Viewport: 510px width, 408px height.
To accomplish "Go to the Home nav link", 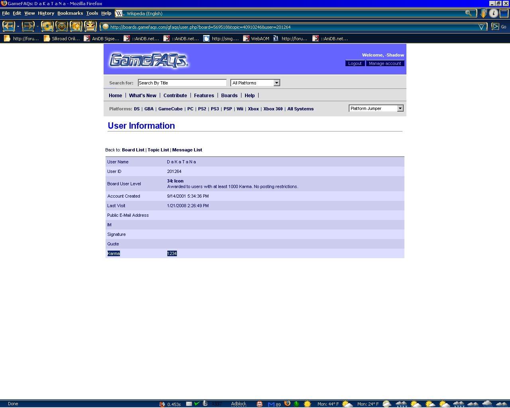I will coord(116,96).
